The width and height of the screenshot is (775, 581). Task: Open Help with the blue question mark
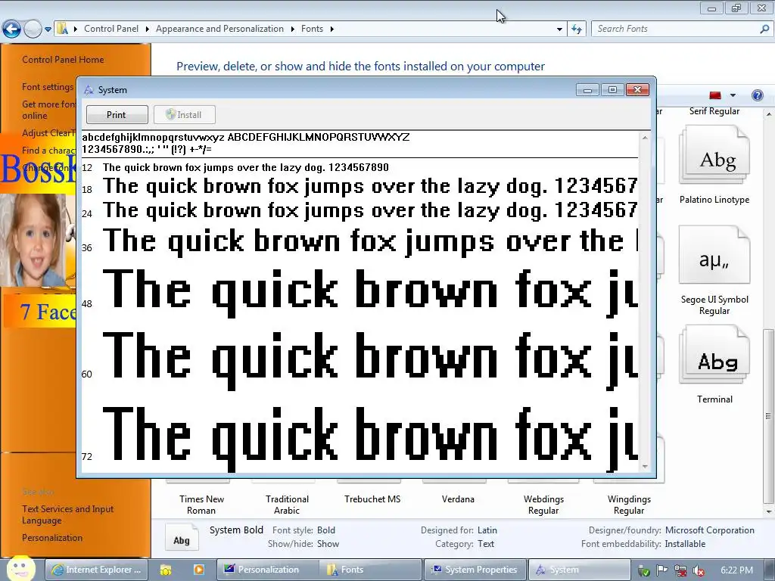click(757, 95)
